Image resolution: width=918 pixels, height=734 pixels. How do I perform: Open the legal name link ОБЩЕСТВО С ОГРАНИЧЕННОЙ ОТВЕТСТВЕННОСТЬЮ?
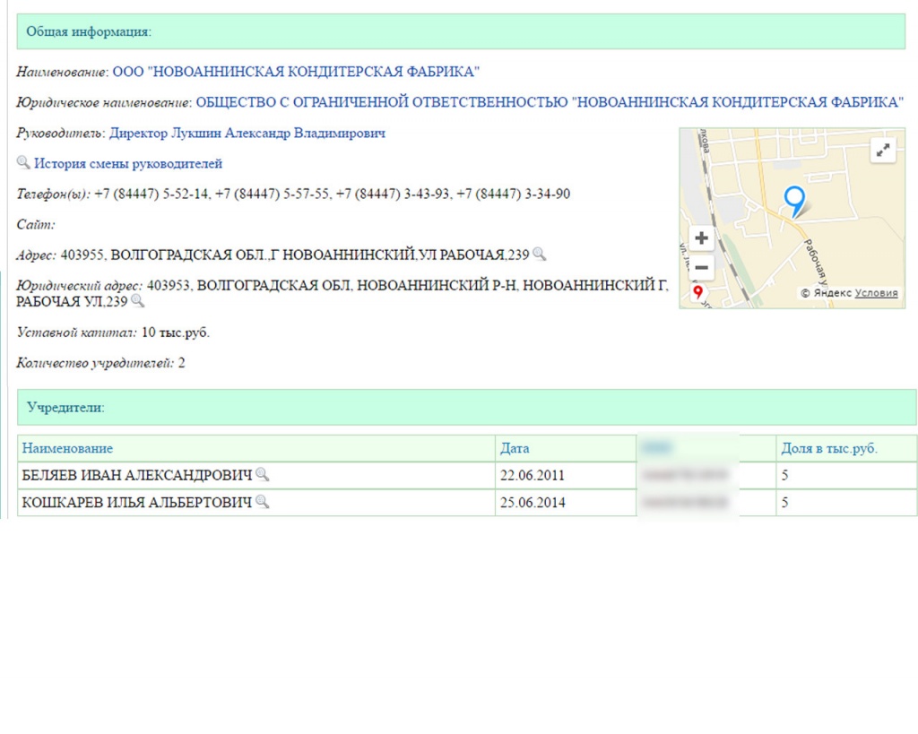pos(550,102)
